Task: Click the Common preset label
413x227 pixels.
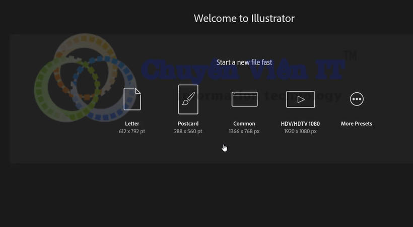Action: [244, 124]
